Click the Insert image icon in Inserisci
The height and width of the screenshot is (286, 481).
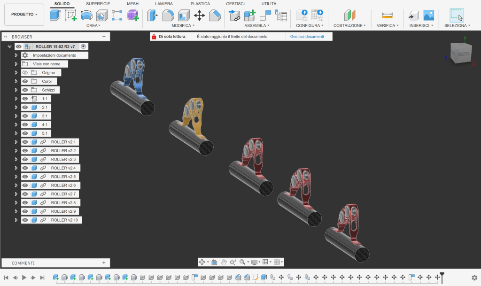(428, 15)
